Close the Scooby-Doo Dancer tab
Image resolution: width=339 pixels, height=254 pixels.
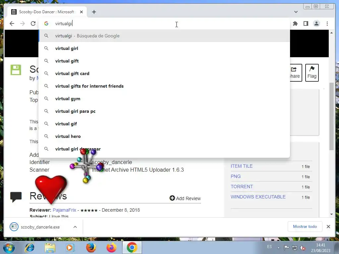point(81,12)
